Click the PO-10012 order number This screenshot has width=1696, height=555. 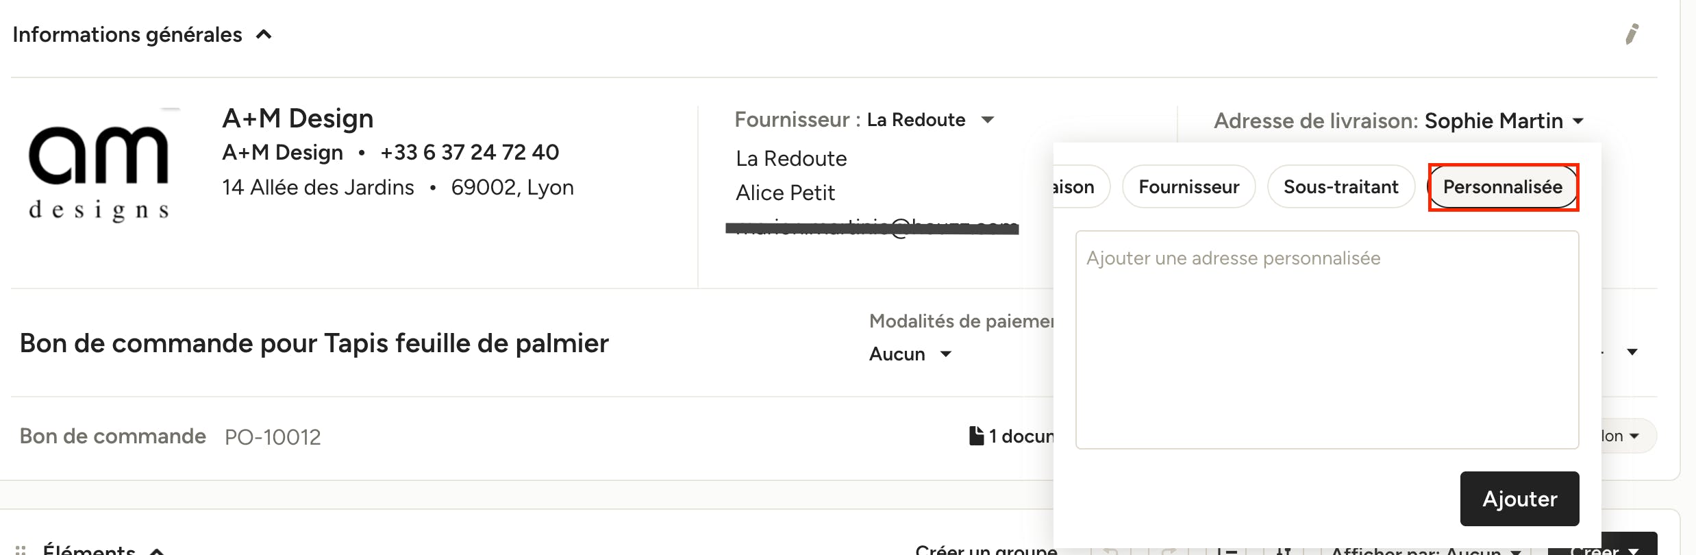click(273, 436)
